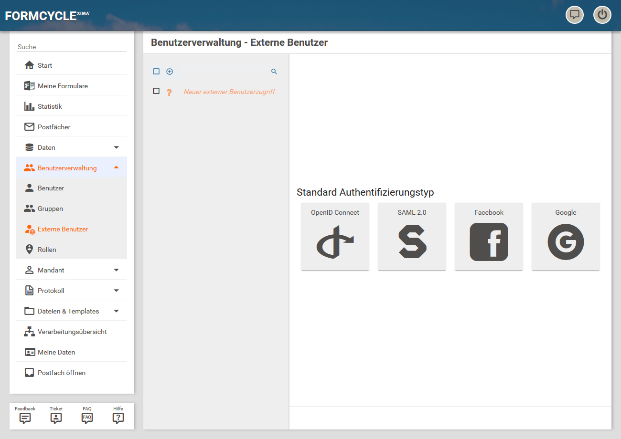
Task: Open the FAQ icon in footer
Action: coord(87,418)
